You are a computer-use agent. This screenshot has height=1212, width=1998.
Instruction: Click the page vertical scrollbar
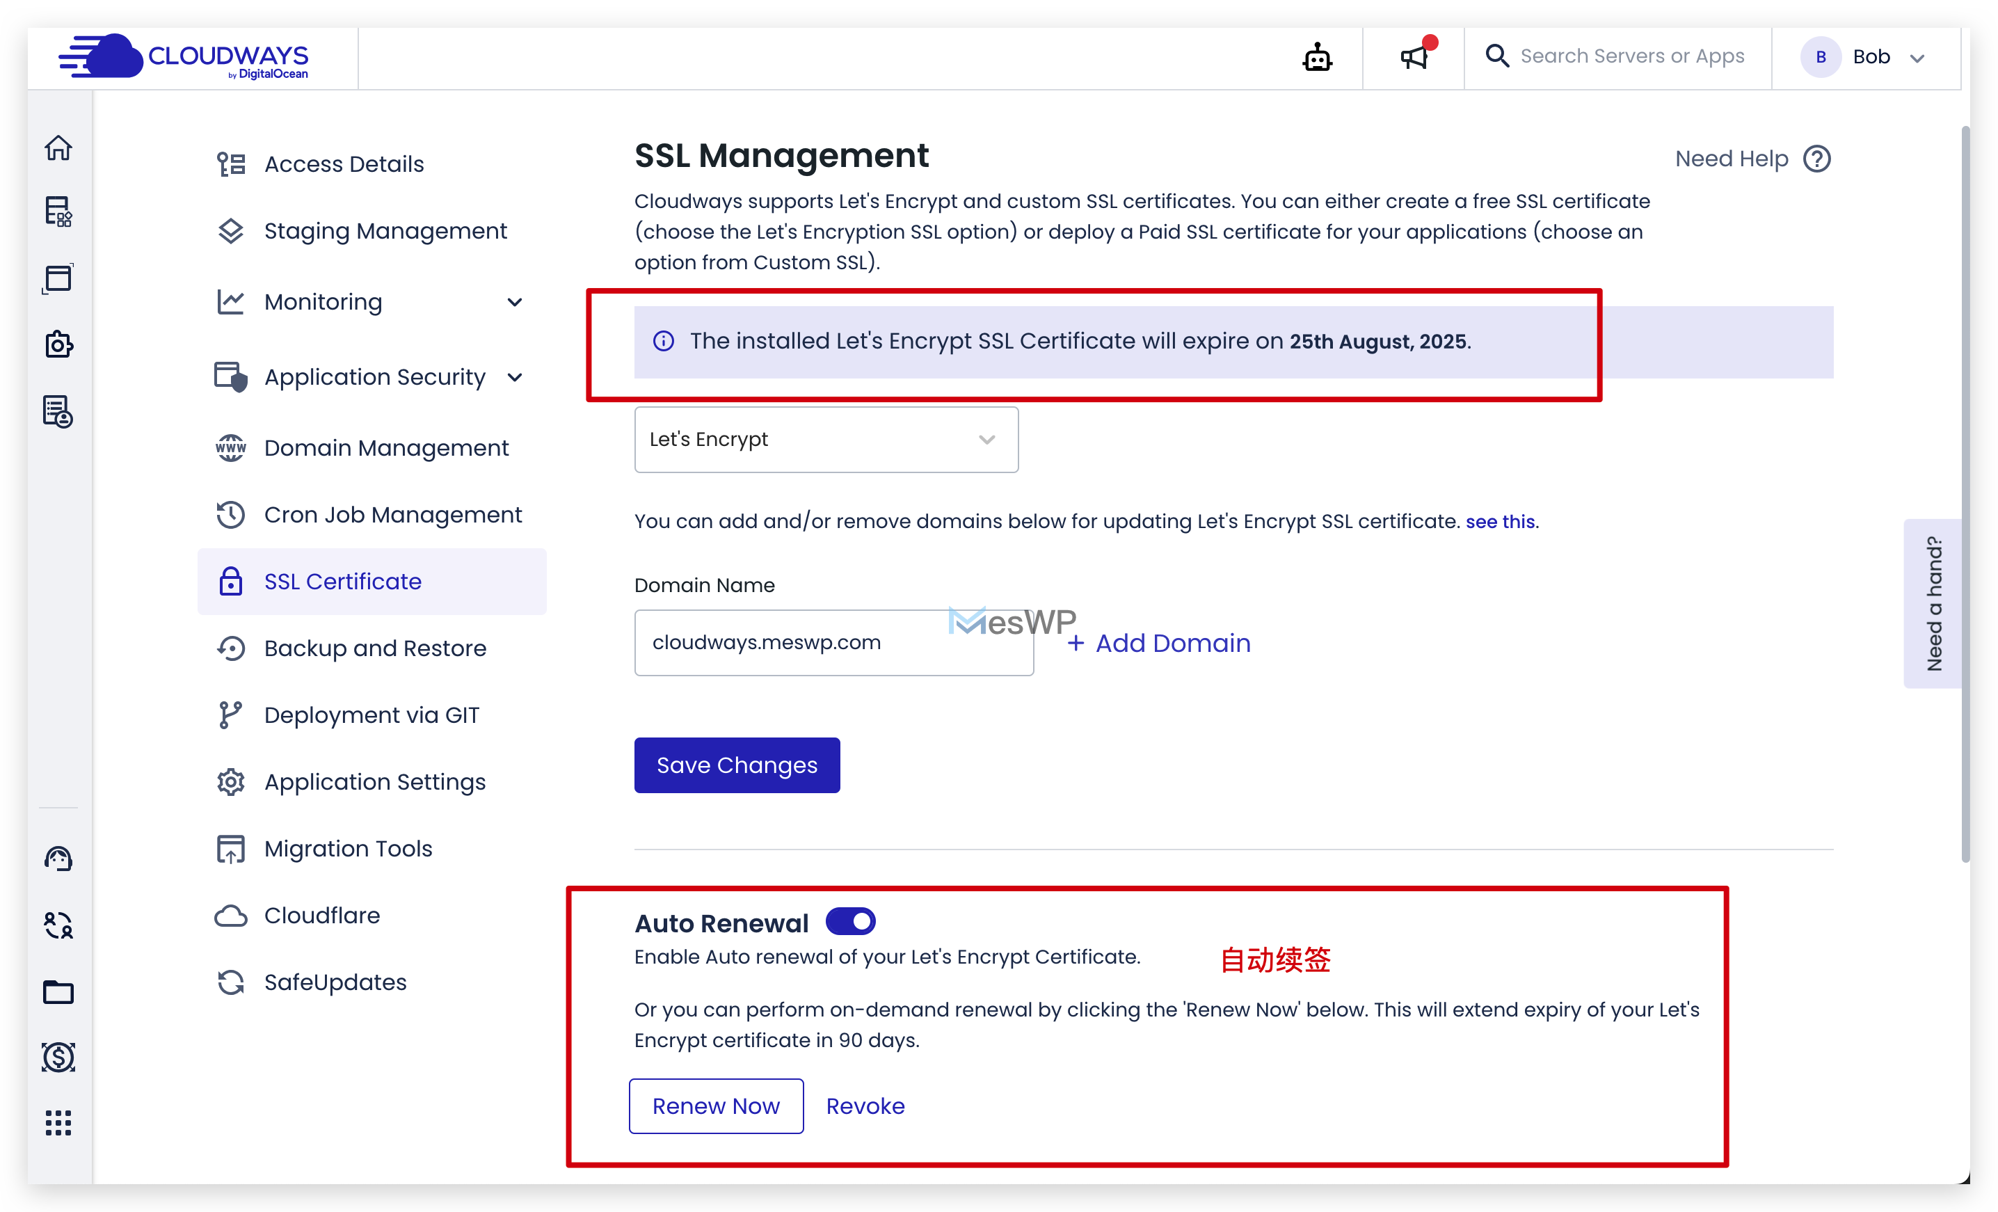click(x=1965, y=495)
